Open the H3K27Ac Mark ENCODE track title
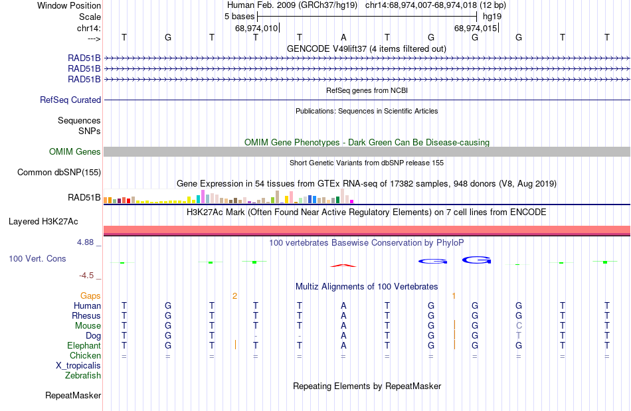The height and width of the screenshot is (411, 631). pos(367,212)
